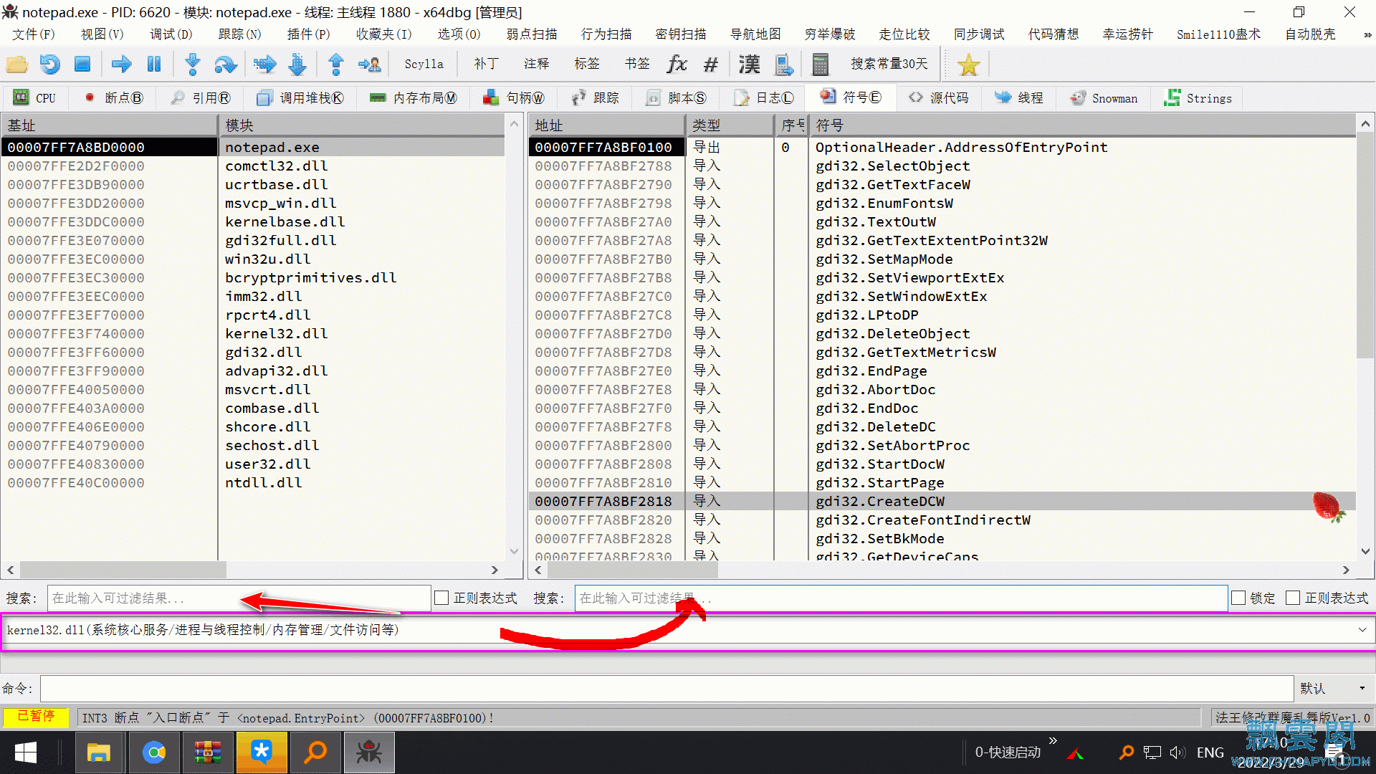Click the 补丁 patches button
Viewport: 1376px width, 774px height.
486,64
